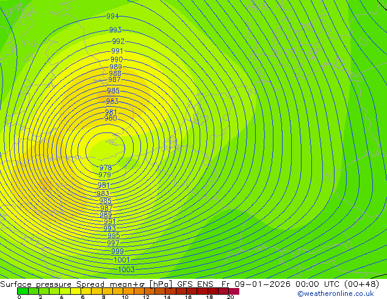This screenshot has width=387, height=299.
Task: Select the 1003 hPa contour label
Action: click(x=126, y=270)
